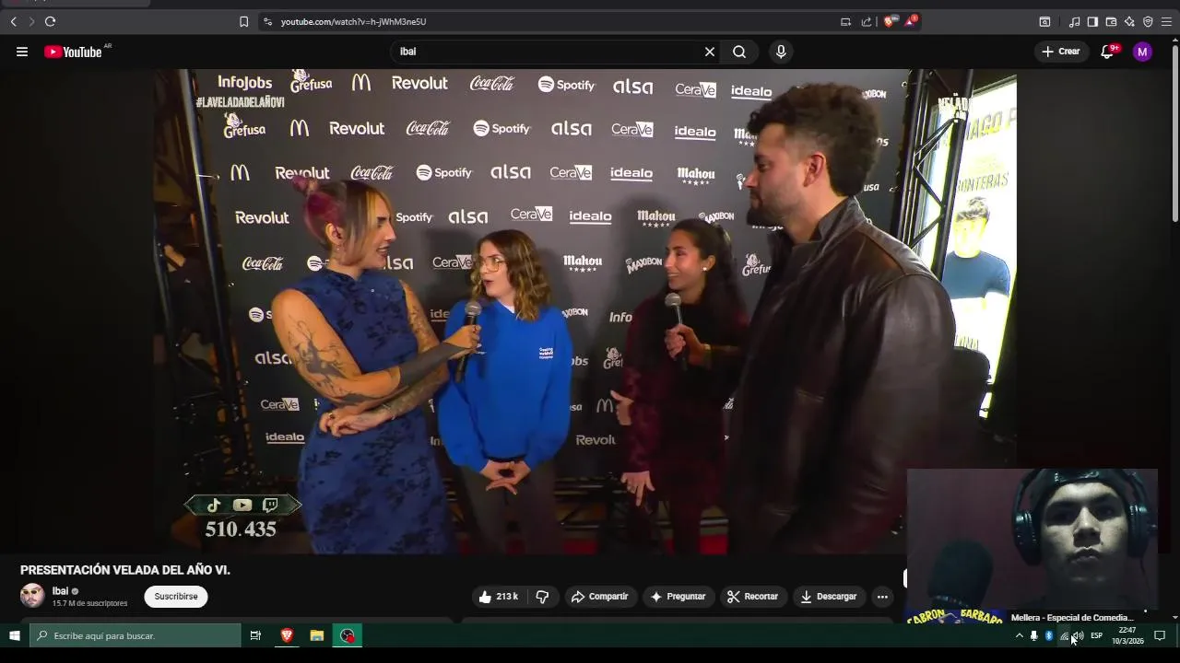Reload the YouTube page

click(50, 21)
